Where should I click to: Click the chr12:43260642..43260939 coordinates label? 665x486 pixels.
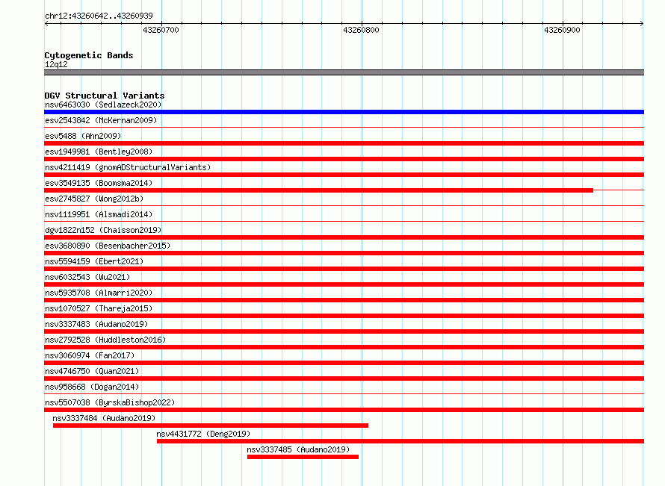99,16
